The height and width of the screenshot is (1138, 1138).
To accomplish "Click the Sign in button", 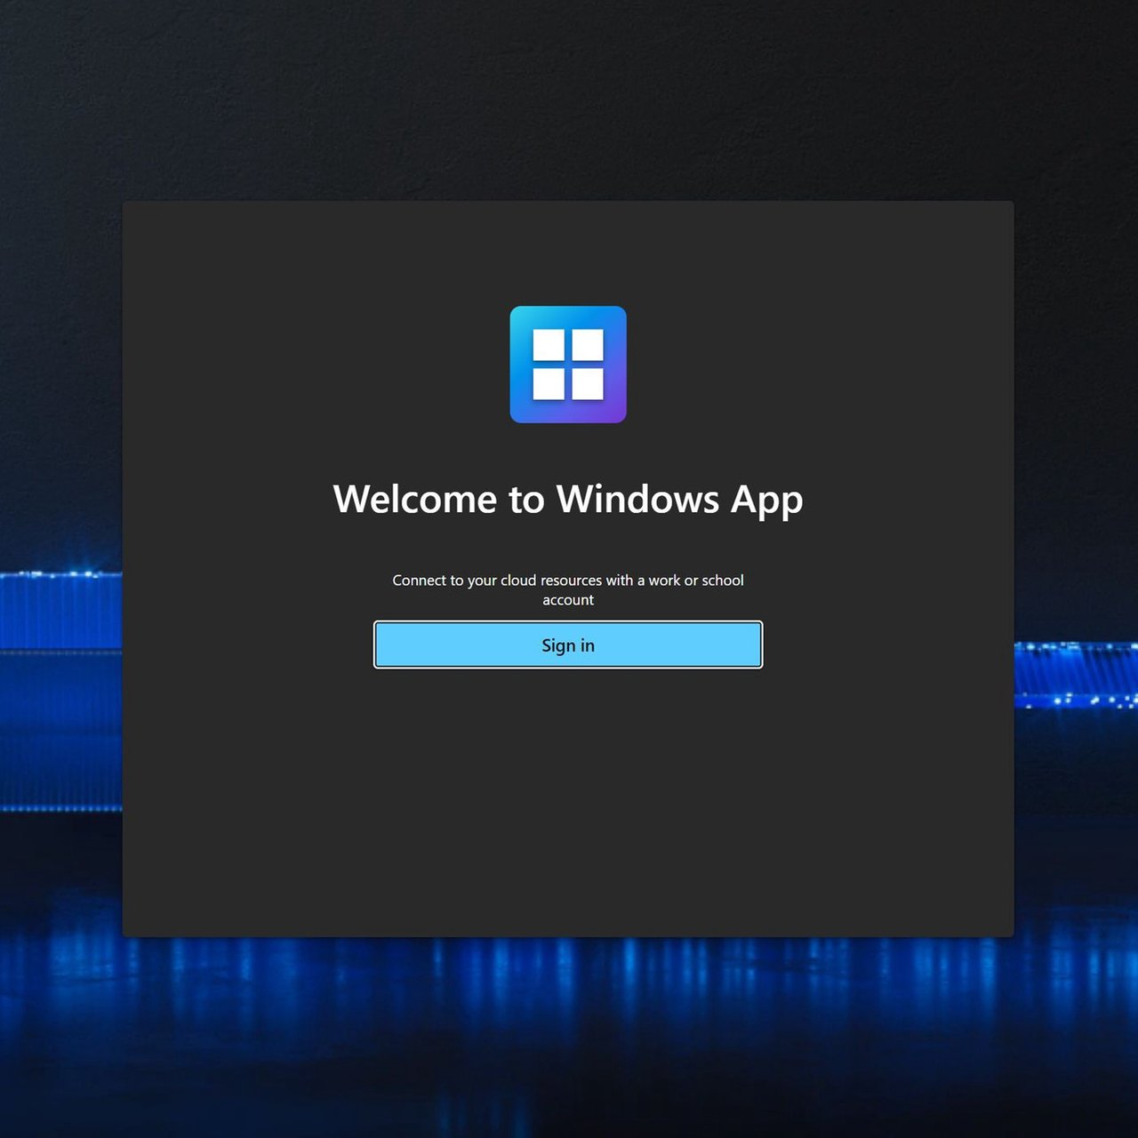I will 568,645.
